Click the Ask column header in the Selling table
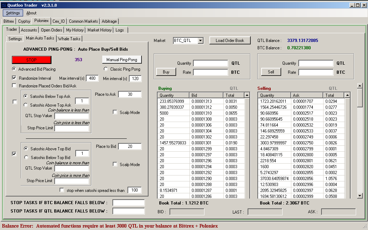The height and width of the screenshot is (230, 368). pos(307,95)
